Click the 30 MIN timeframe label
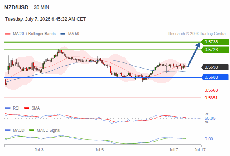Screen dimensions: 230x156 (41, 7)
